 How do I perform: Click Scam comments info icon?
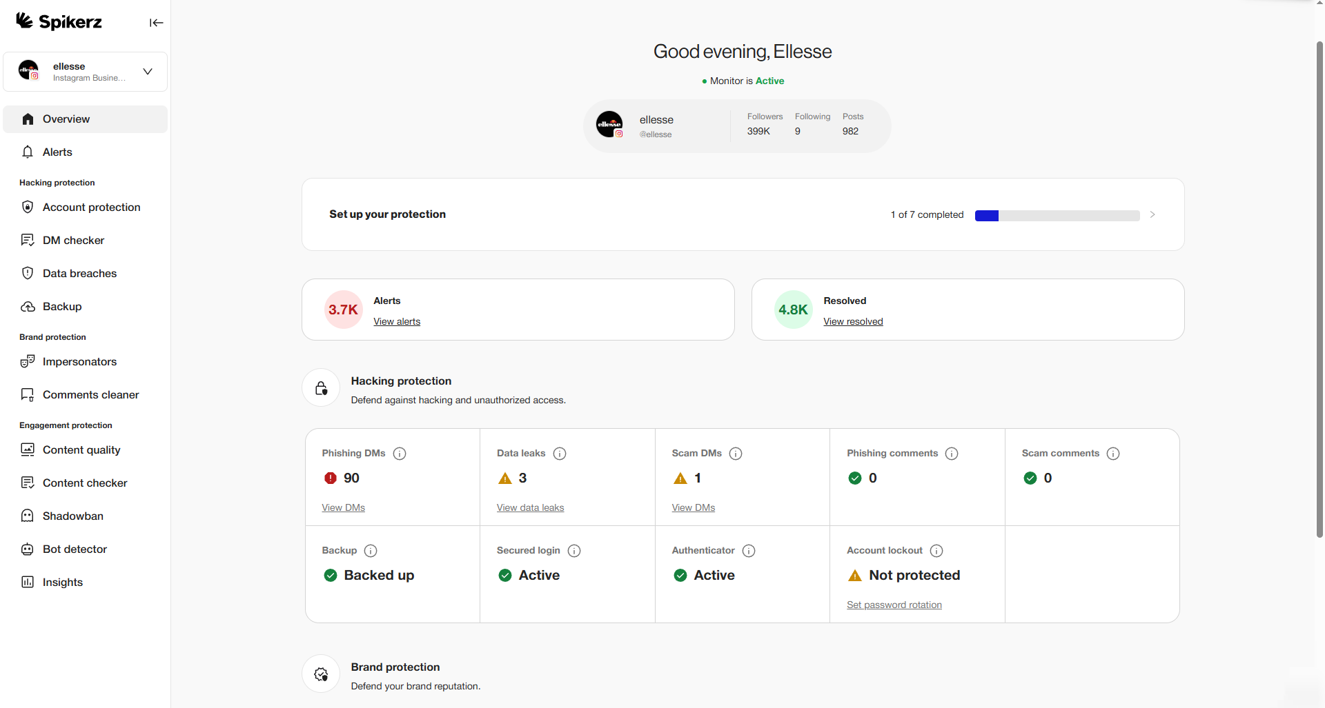[x=1113, y=454]
